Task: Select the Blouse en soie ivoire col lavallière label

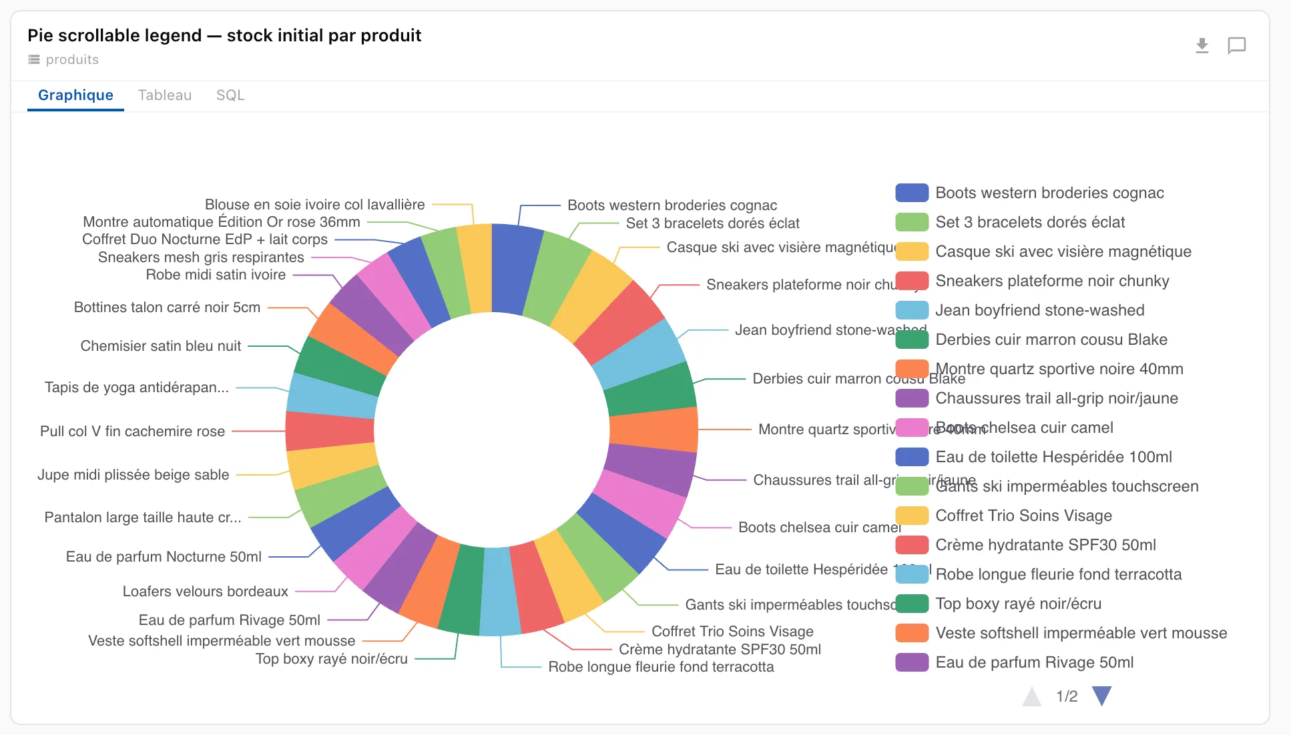Action: point(314,205)
